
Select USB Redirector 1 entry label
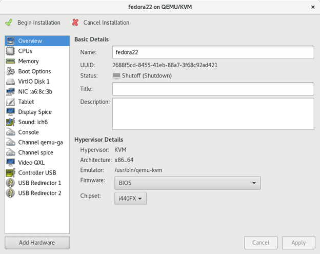tap(39, 183)
